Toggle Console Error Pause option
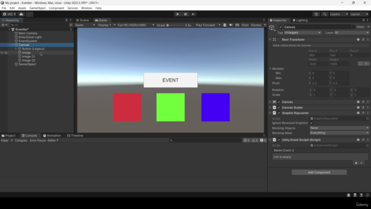Image resolution: width=371 pixels, height=209 pixels. [x=38, y=140]
